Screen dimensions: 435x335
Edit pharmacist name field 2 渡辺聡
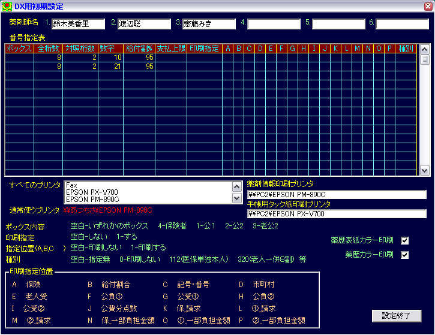pyautogui.click(x=144, y=24)
